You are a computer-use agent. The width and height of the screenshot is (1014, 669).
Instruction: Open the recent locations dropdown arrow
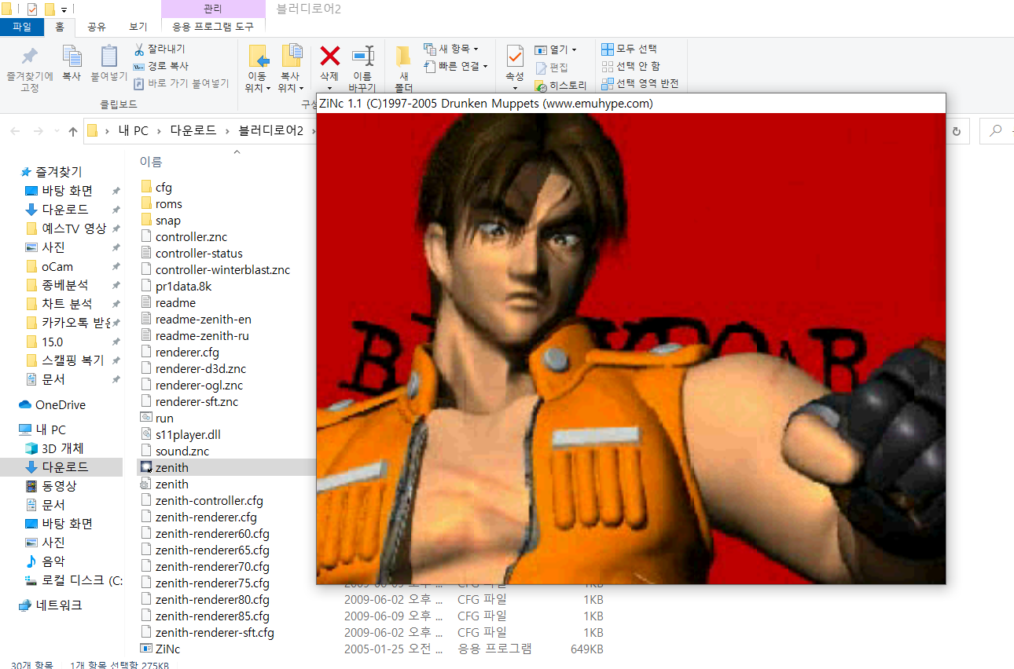point(55,132)
